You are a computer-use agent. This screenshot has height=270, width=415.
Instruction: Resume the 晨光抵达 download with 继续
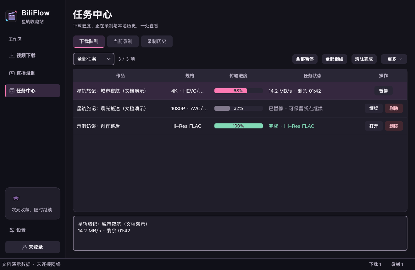click(374, 108)
